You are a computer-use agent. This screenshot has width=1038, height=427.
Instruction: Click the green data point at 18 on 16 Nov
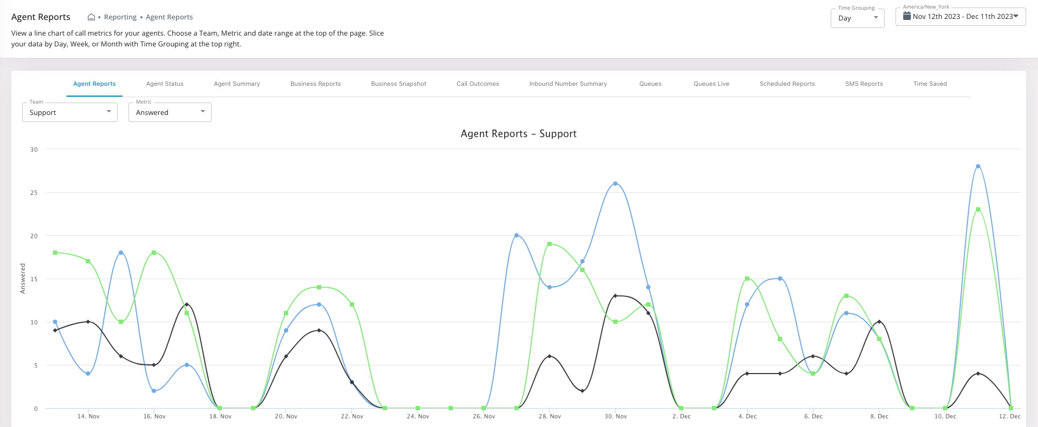[154, 253]
